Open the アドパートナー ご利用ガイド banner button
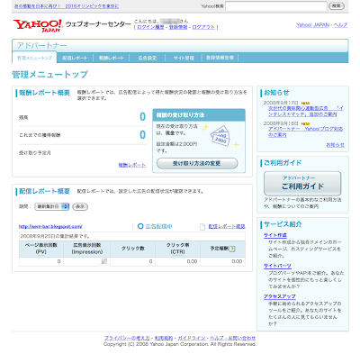This screenshot has width=360, height=354. [x=302, y=183]
